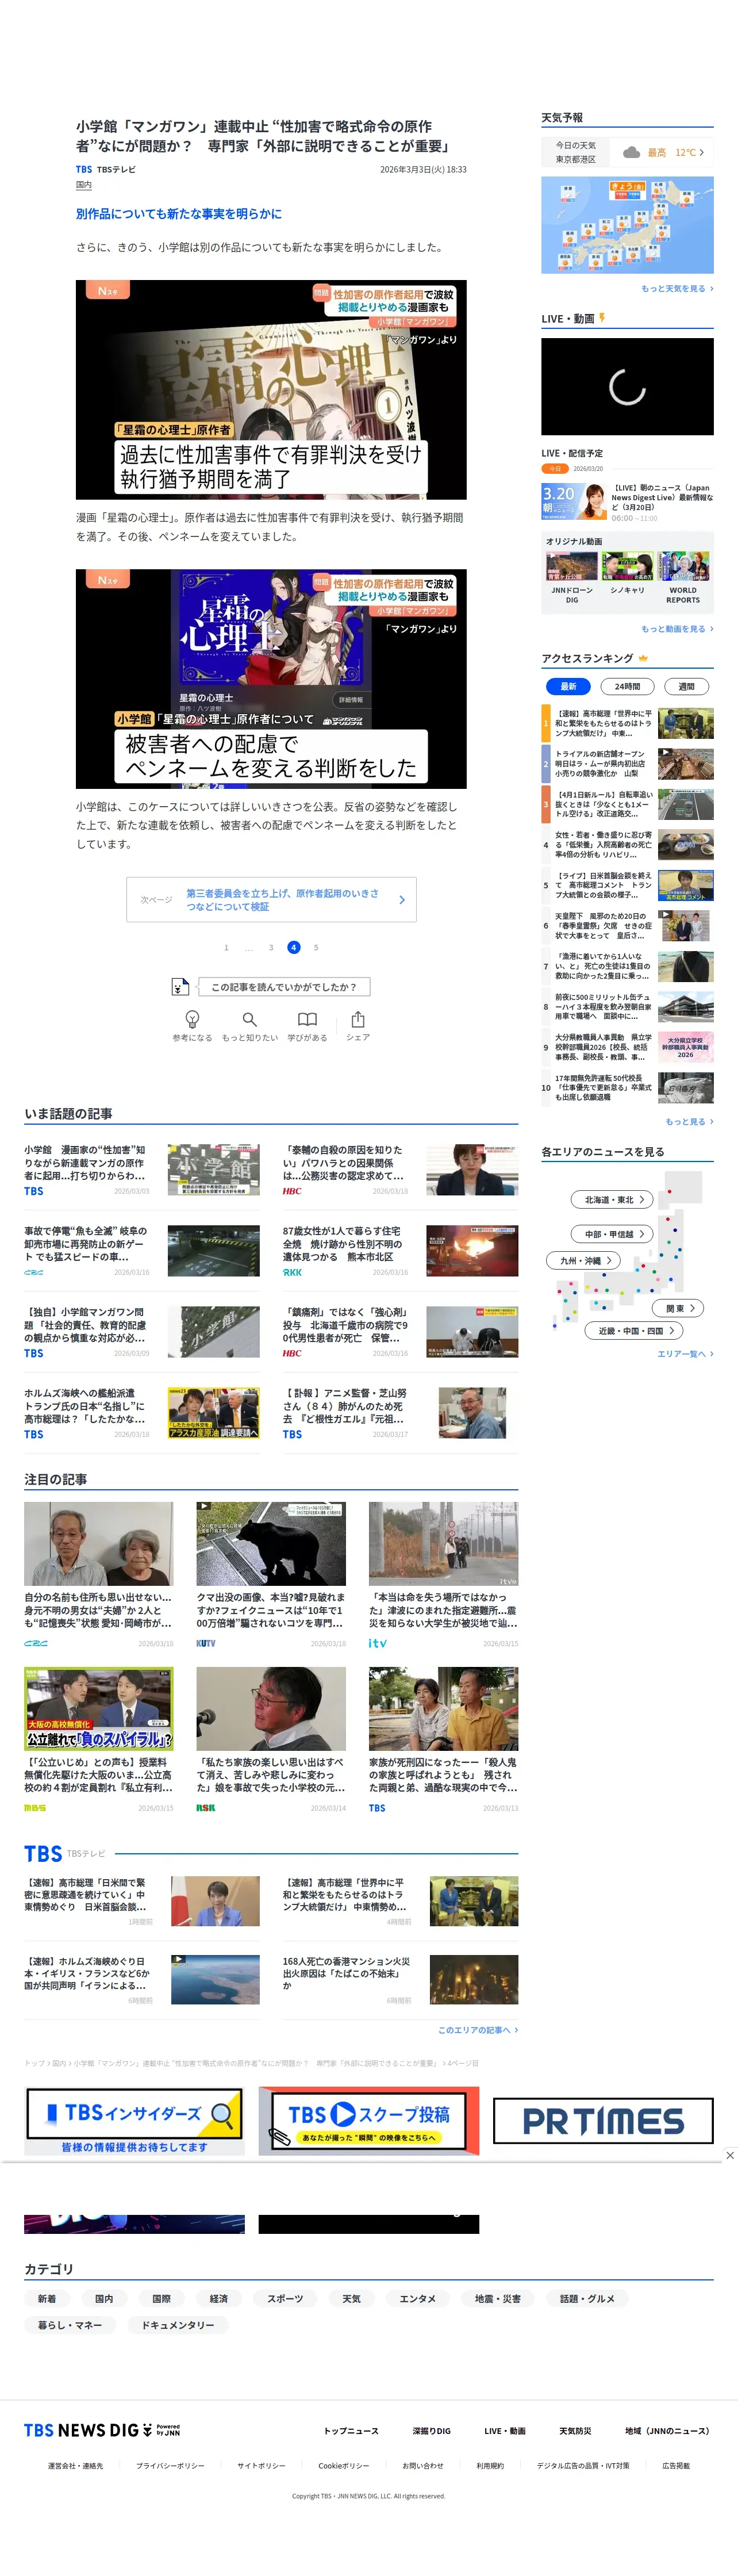
Task: Open 負のスパイラル high school article thumbnail
Action: pos(98,1709)
